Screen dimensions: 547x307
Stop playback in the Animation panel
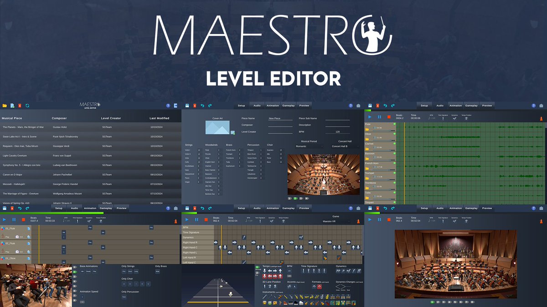[24, 219]
